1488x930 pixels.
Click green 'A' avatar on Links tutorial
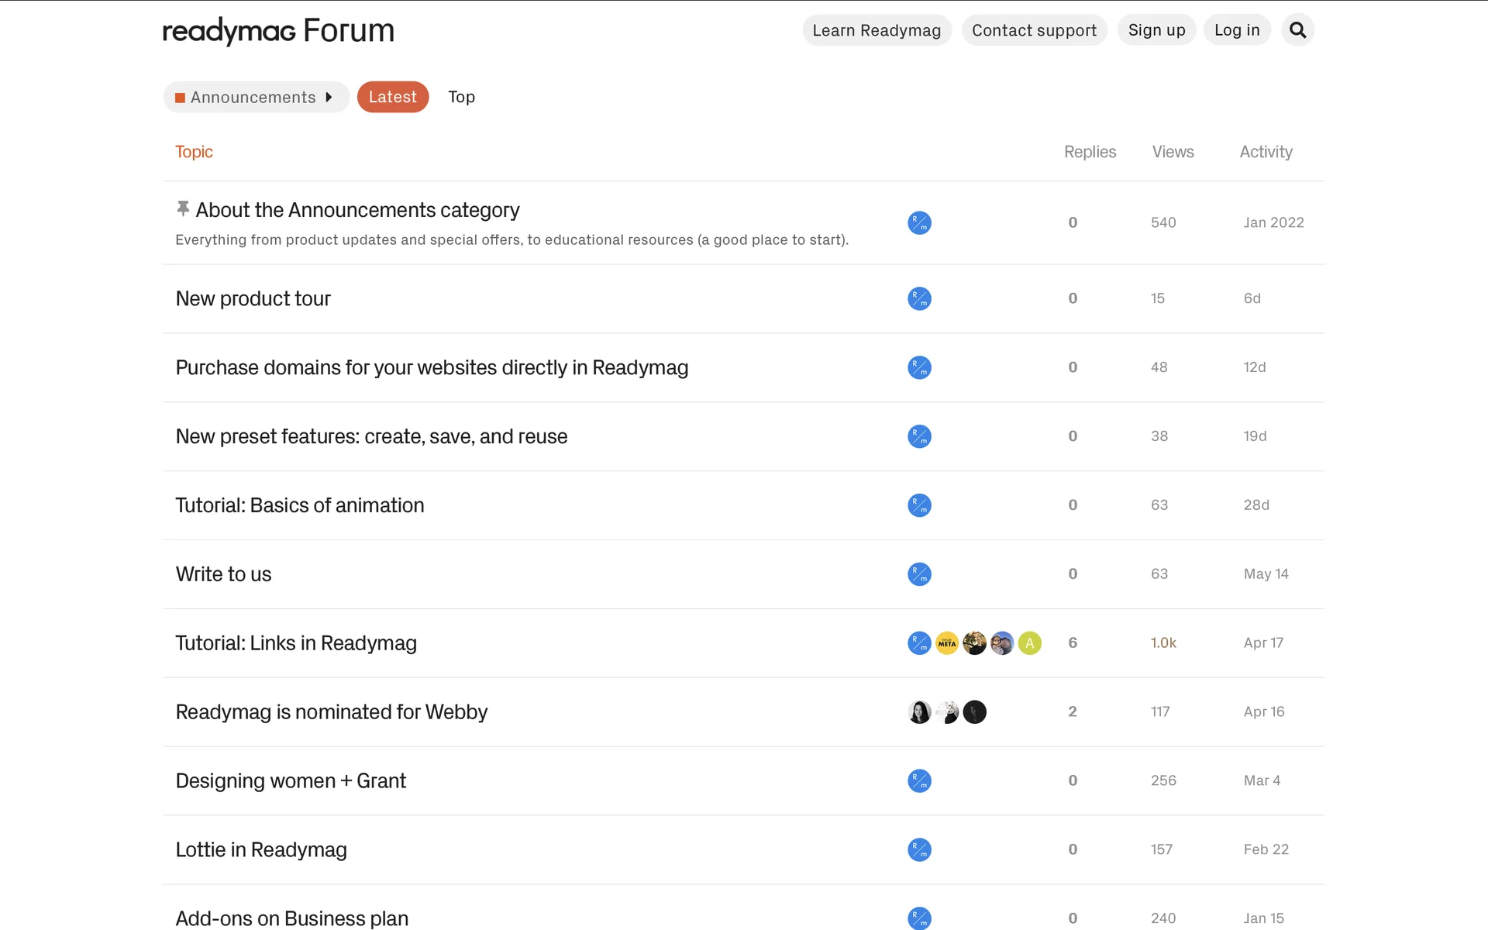[x=1029, y=643]
